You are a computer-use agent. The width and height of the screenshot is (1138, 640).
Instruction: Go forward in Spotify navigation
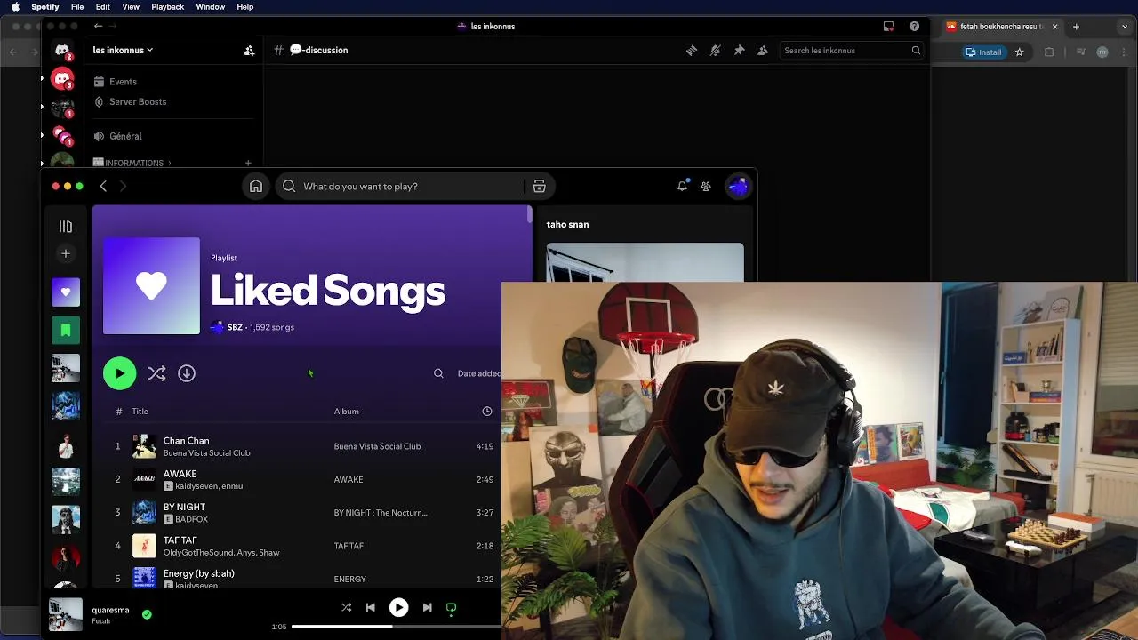[x=123, y=186]
